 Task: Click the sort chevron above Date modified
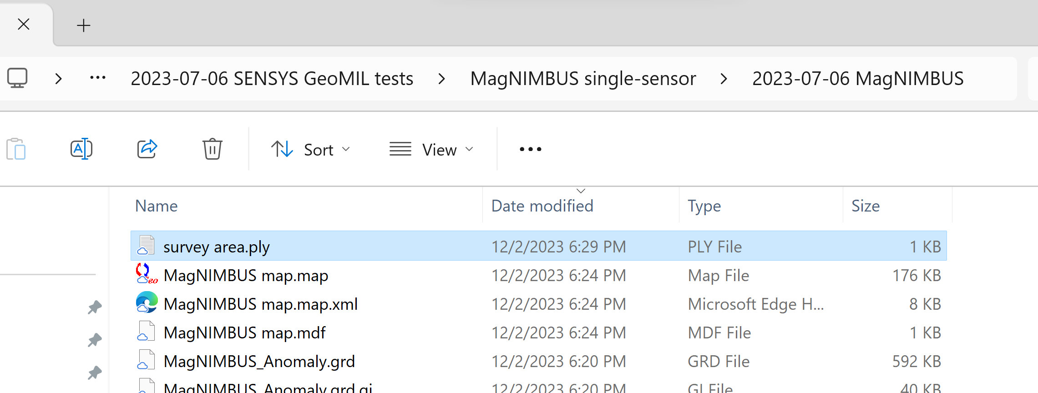point(580,191)
